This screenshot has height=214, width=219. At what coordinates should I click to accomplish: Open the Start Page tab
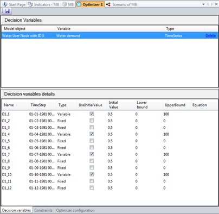[x=15, y=4]
